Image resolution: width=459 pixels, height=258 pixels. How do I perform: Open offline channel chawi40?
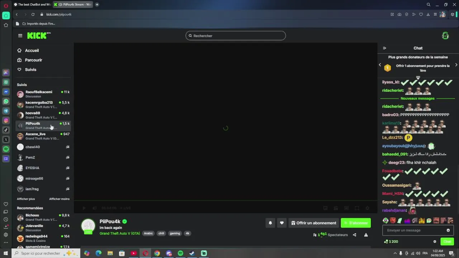coord(43,147)
